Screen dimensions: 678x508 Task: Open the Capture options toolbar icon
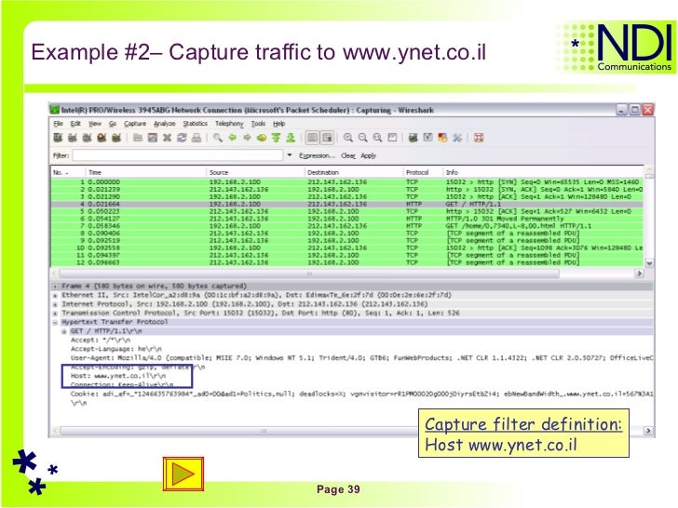click(73, 138)
